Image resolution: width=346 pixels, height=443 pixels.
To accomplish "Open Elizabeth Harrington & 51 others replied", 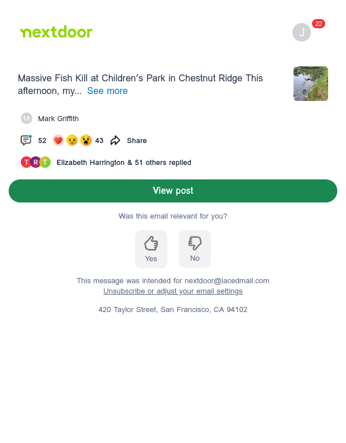I will 124,163.
